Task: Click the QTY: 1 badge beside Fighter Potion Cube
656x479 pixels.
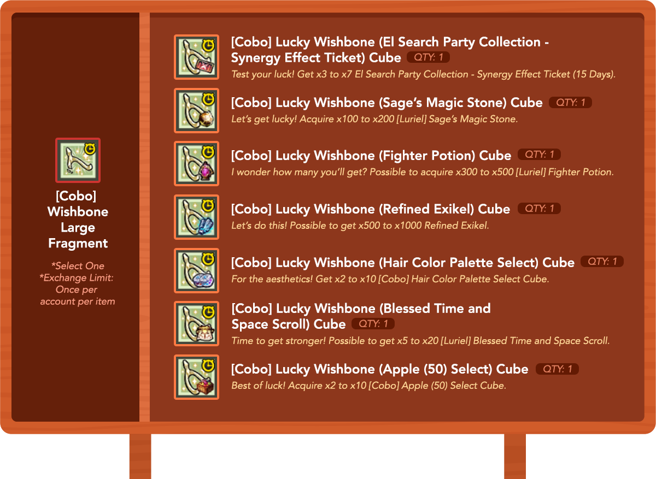Action: (539, 155)
